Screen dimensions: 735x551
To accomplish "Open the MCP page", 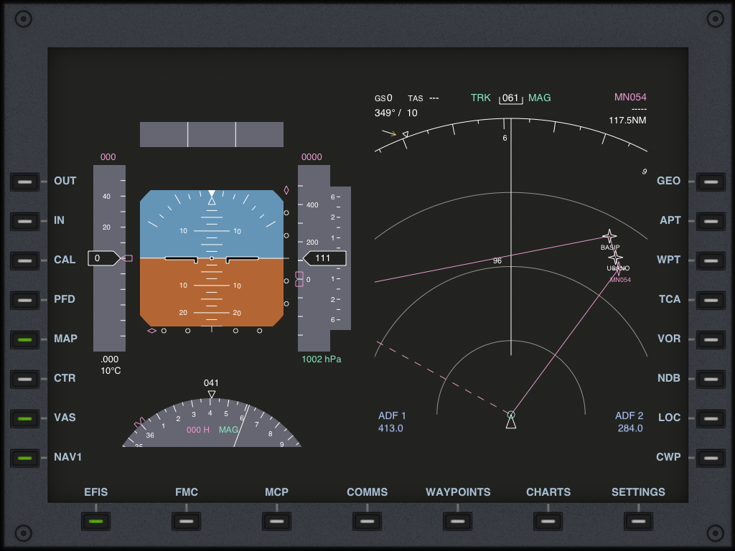I will [277, 521].
